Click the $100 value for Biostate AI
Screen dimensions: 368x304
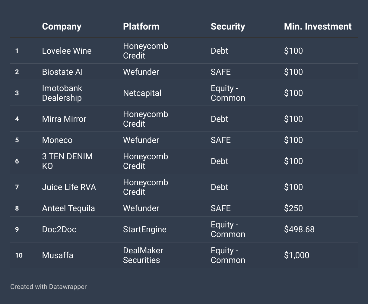pos(293,72)
